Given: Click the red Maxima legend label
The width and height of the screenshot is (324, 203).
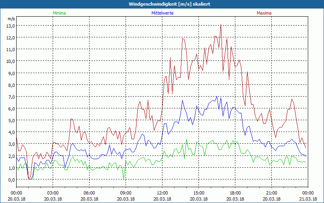Looking at the screenshot, I should click(x=264, y=13).
